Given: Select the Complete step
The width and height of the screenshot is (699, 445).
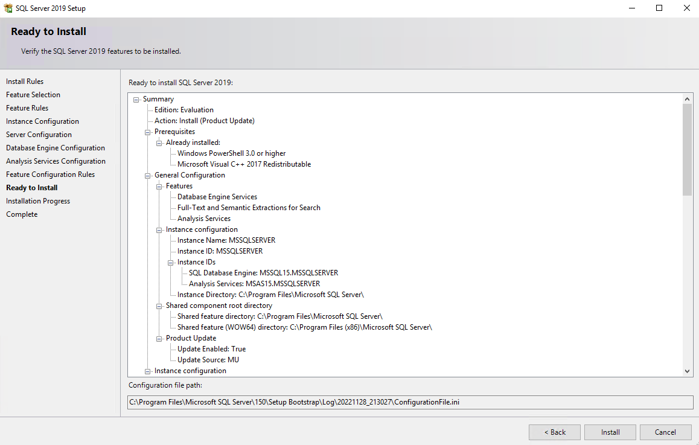Looking at the screenshot, I should click(22, 214).
